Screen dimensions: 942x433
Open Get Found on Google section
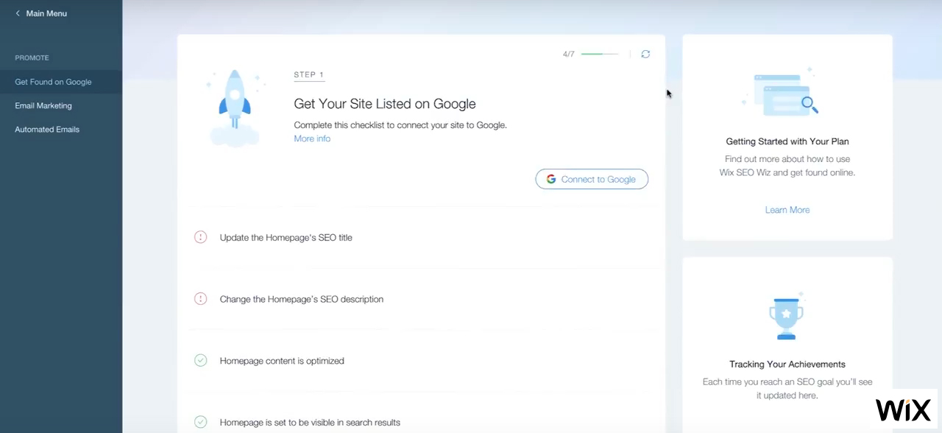point(61,82)
